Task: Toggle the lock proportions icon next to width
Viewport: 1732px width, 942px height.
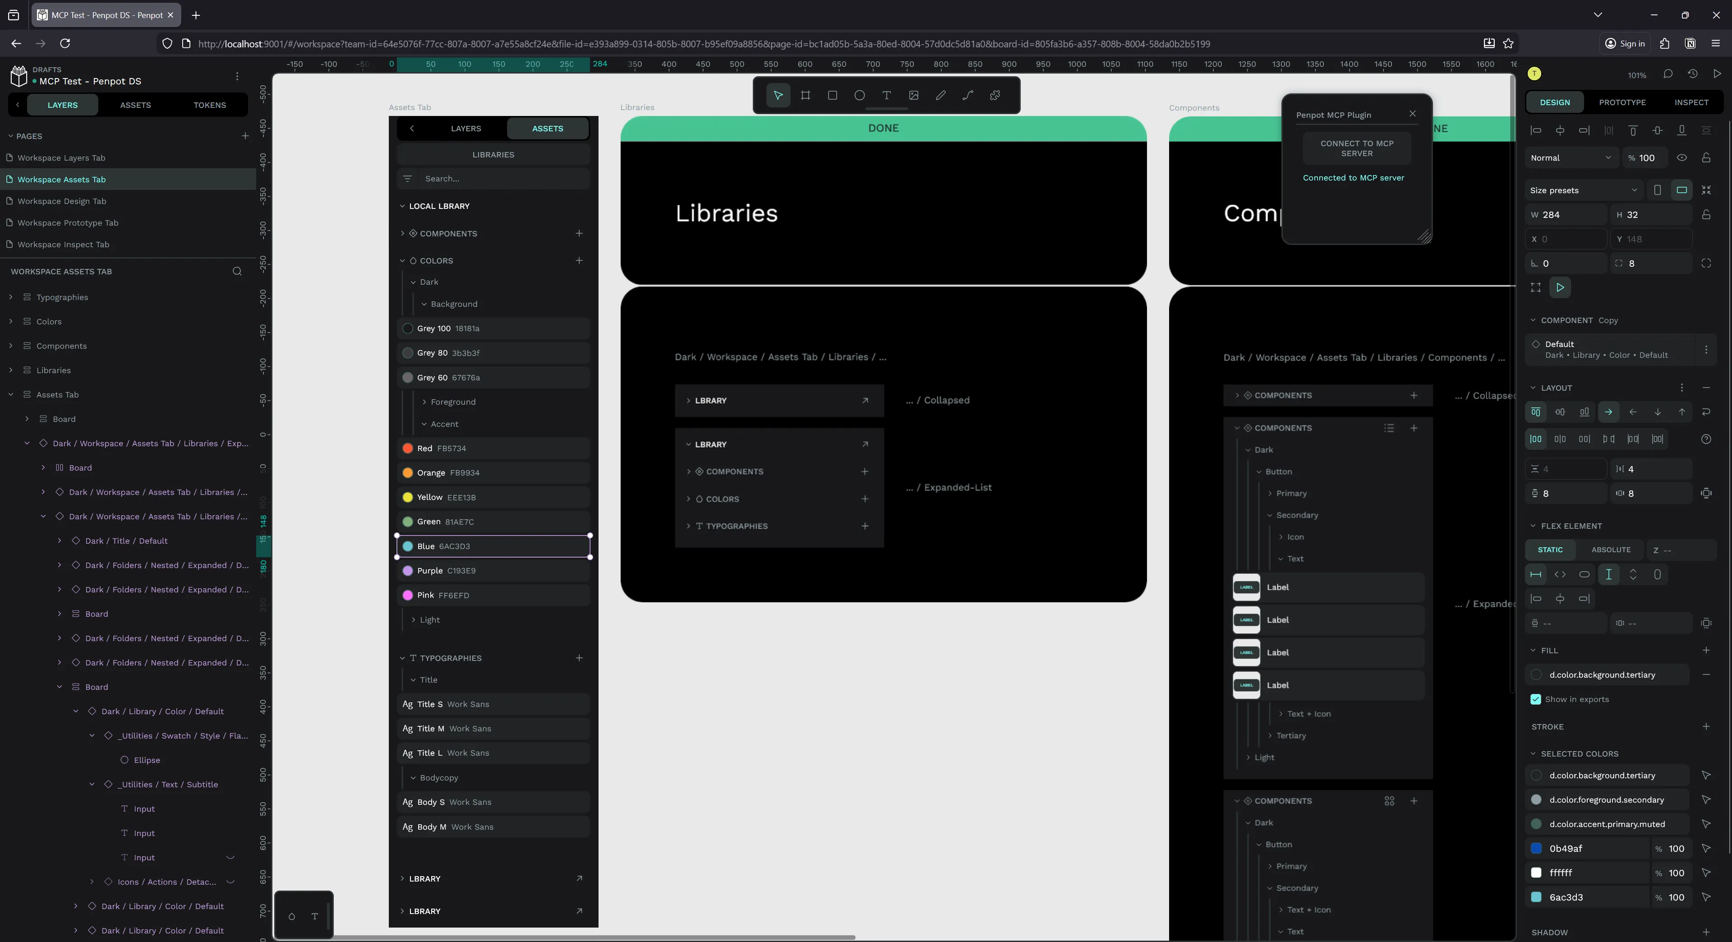Action: 1707,214
